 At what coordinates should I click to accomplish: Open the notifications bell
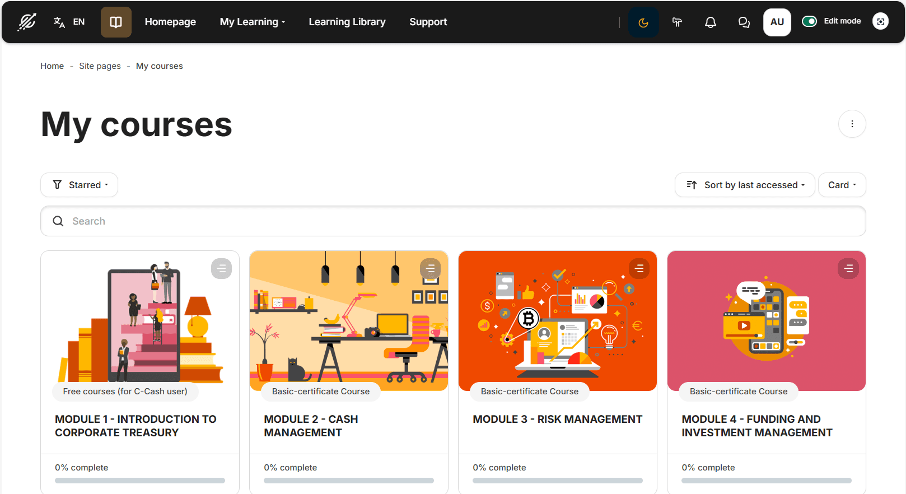(x=710, y=22)
